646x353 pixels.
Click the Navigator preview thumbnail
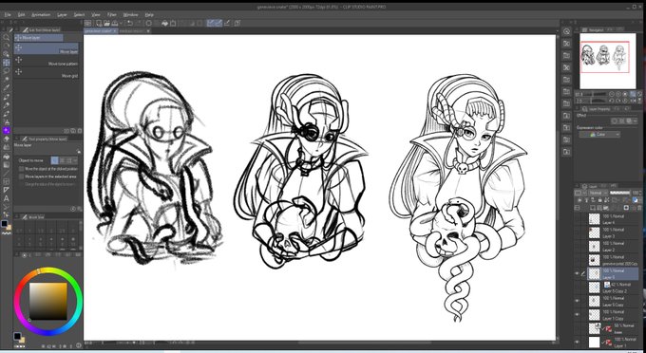(608, 62)
